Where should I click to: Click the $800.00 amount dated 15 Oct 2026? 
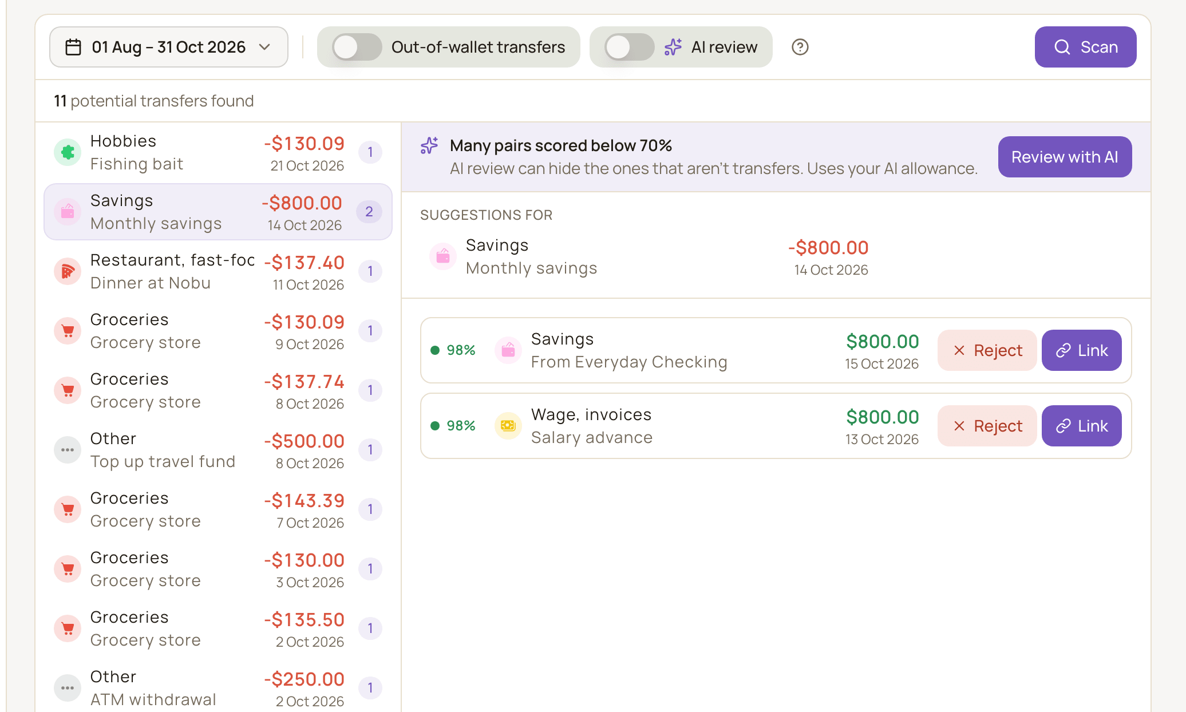(883, 342)
